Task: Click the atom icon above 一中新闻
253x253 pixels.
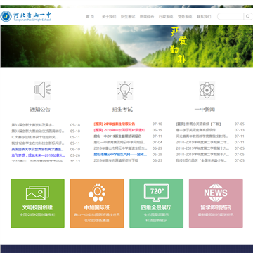Action: [x=207, y=91]
